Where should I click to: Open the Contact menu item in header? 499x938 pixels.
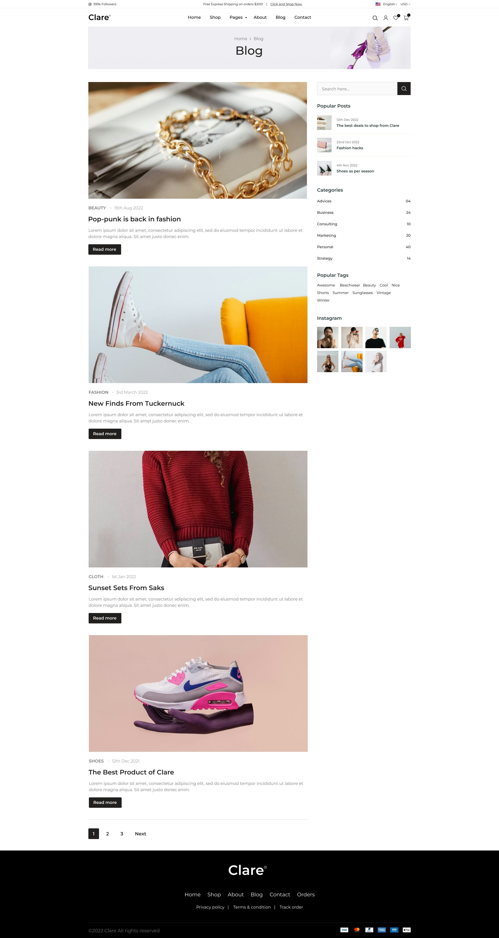pos(303,17)
